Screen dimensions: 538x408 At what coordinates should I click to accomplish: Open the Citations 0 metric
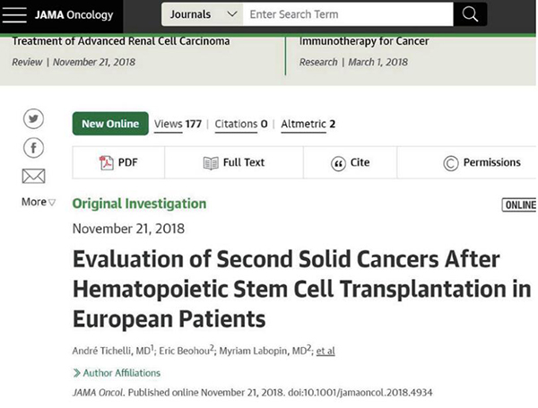click(x=241, y=124)
